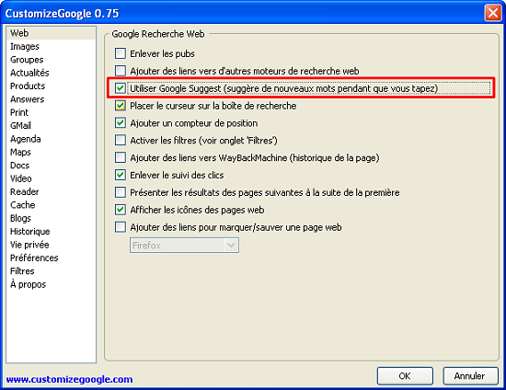506x390 pixels.
Task: Choose Answers in the list
Action: point(51,99)
